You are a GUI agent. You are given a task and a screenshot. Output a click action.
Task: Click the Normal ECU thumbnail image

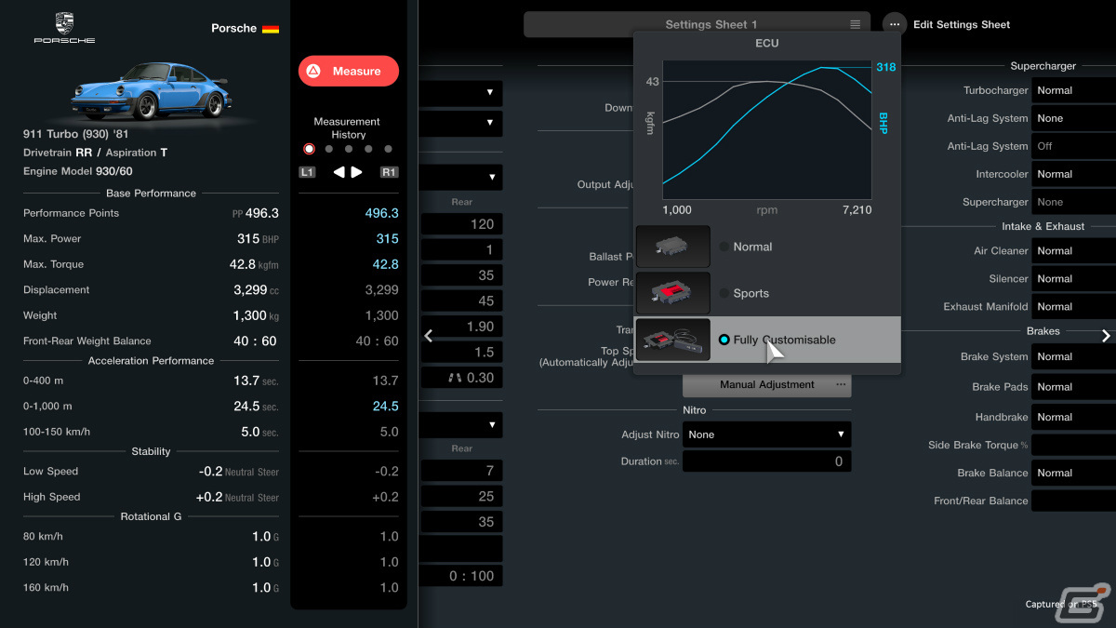pyautogui.click(x=672, y=247)
